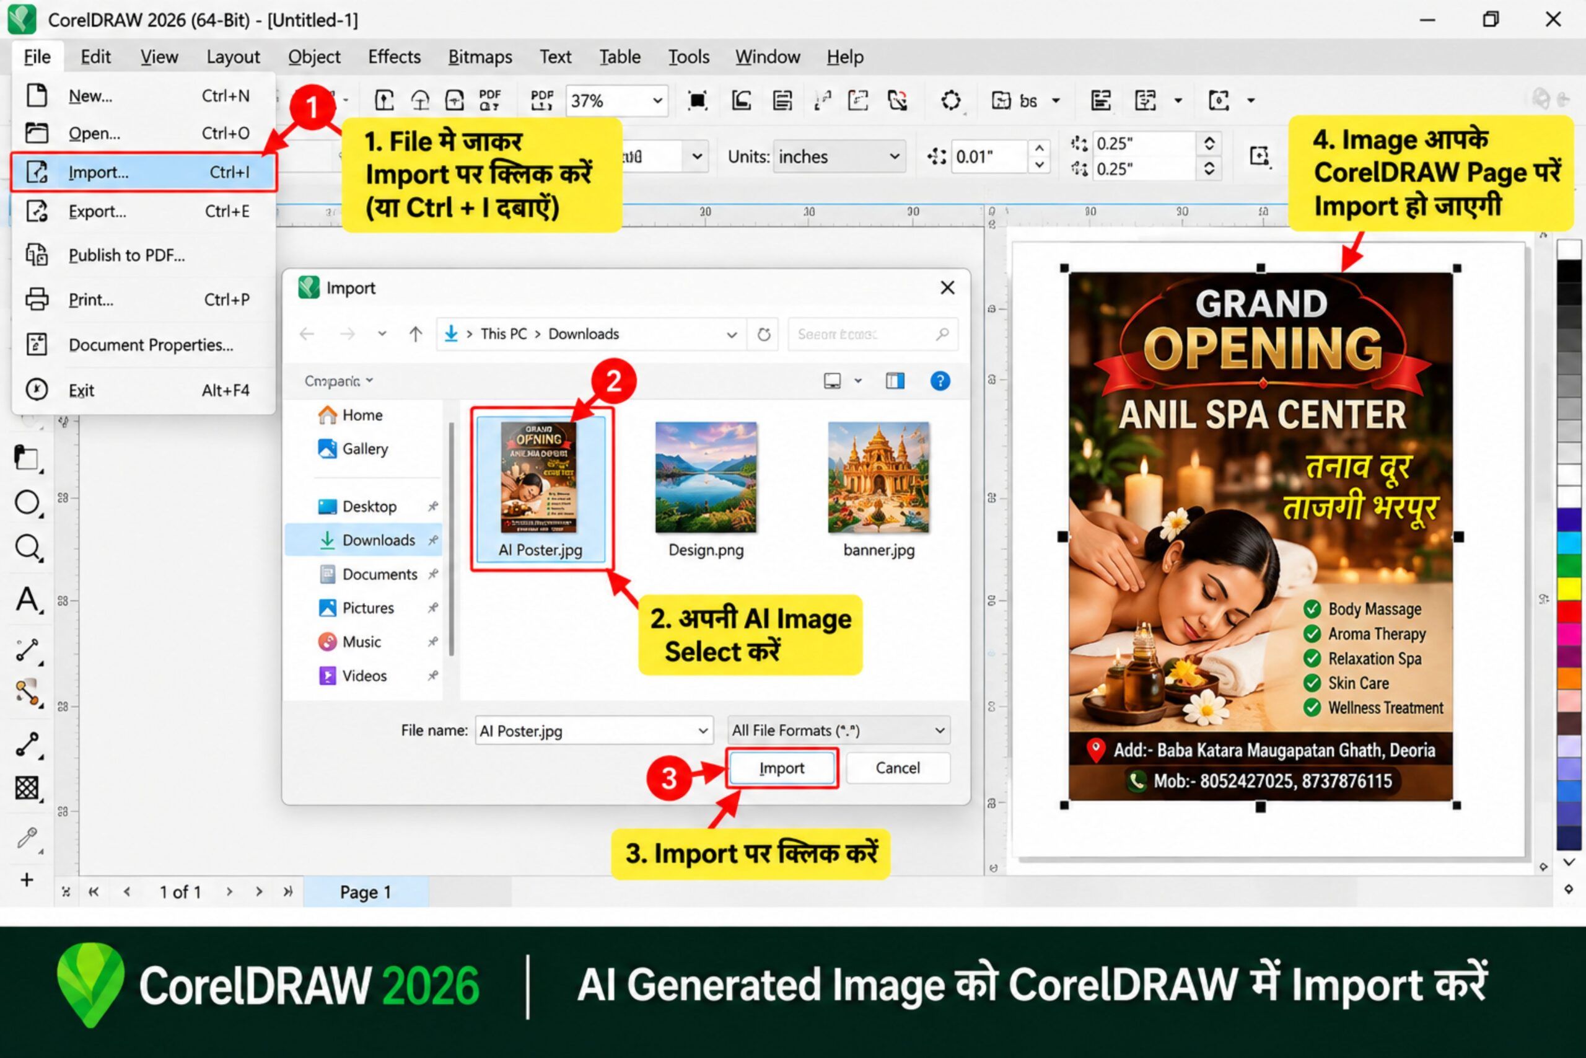Choose Import... from the File menu
The height and width of the screenshot is (1058, 1586).
point(144,172)
